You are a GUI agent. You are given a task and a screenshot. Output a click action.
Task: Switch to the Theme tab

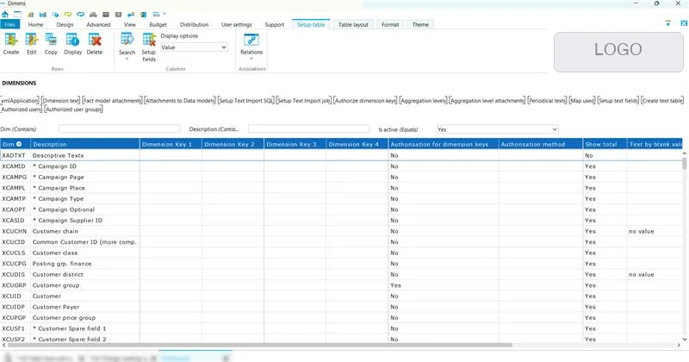(x=420, y=25)
